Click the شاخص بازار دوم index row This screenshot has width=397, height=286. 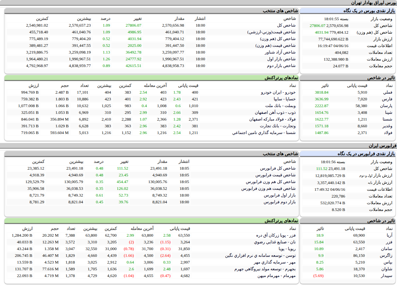[x=151, y=66]
